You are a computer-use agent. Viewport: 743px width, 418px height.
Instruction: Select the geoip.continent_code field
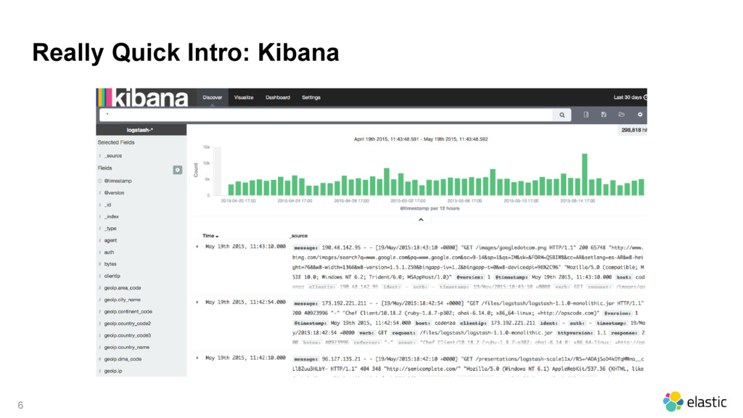(128, 311)
